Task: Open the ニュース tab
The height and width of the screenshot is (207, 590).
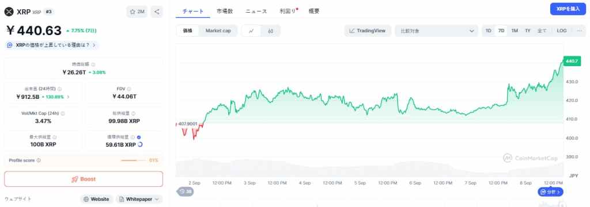Action: pyautogui.click(x=256, y=11)
